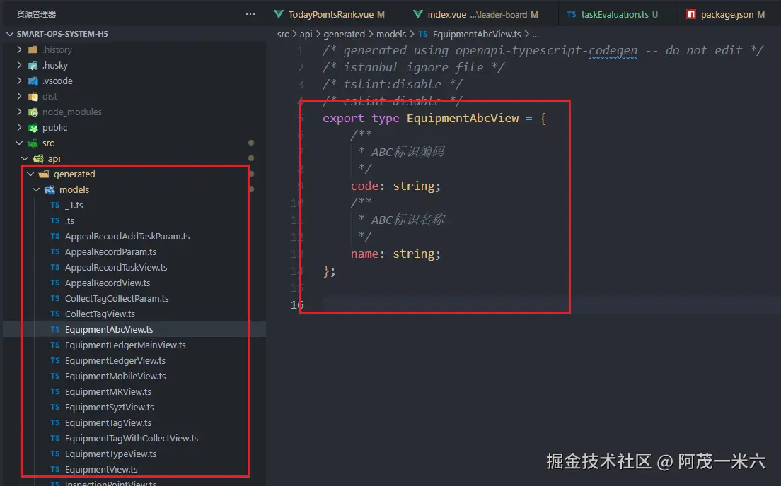Open the .ts file below _1.ts

(x=69, y=220)
